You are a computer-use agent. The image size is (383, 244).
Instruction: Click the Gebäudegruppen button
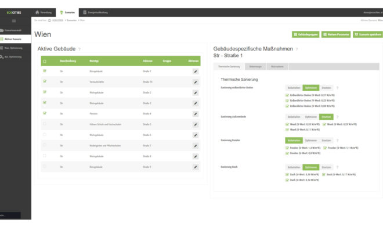pyautogui.click(x=306, y=34)
